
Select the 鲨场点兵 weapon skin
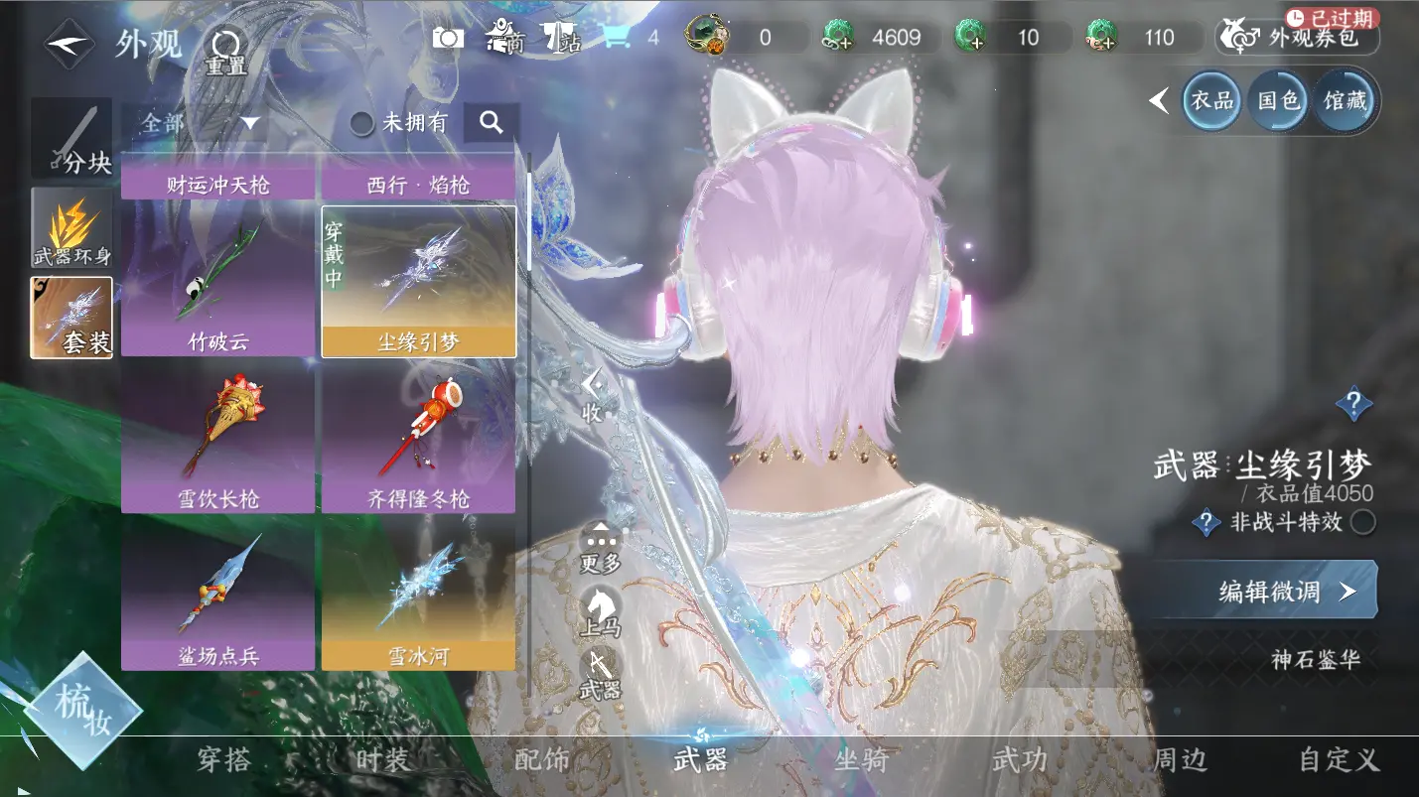[x=217, y=595]
